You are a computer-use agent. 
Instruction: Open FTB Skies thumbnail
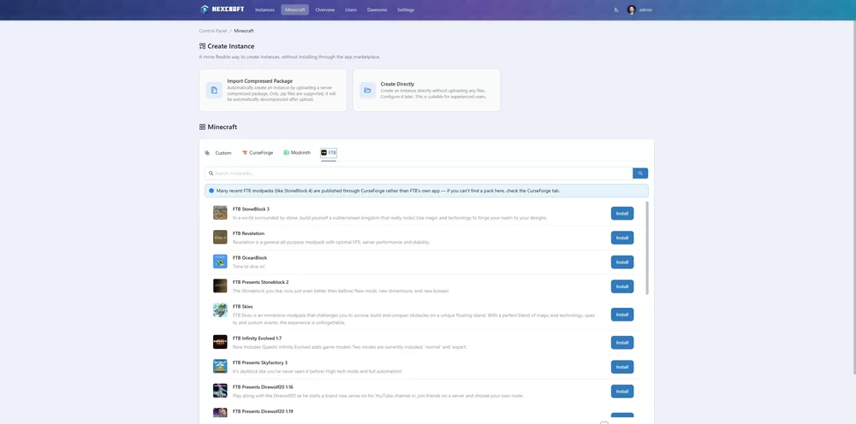[220, 310]
